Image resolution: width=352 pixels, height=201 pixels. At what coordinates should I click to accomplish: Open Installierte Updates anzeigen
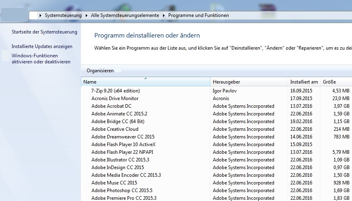click(x=42, y=46)
